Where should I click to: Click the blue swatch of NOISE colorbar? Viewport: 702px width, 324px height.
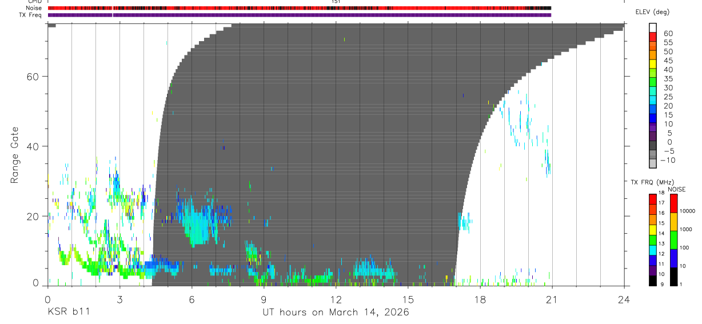(674, 258)
